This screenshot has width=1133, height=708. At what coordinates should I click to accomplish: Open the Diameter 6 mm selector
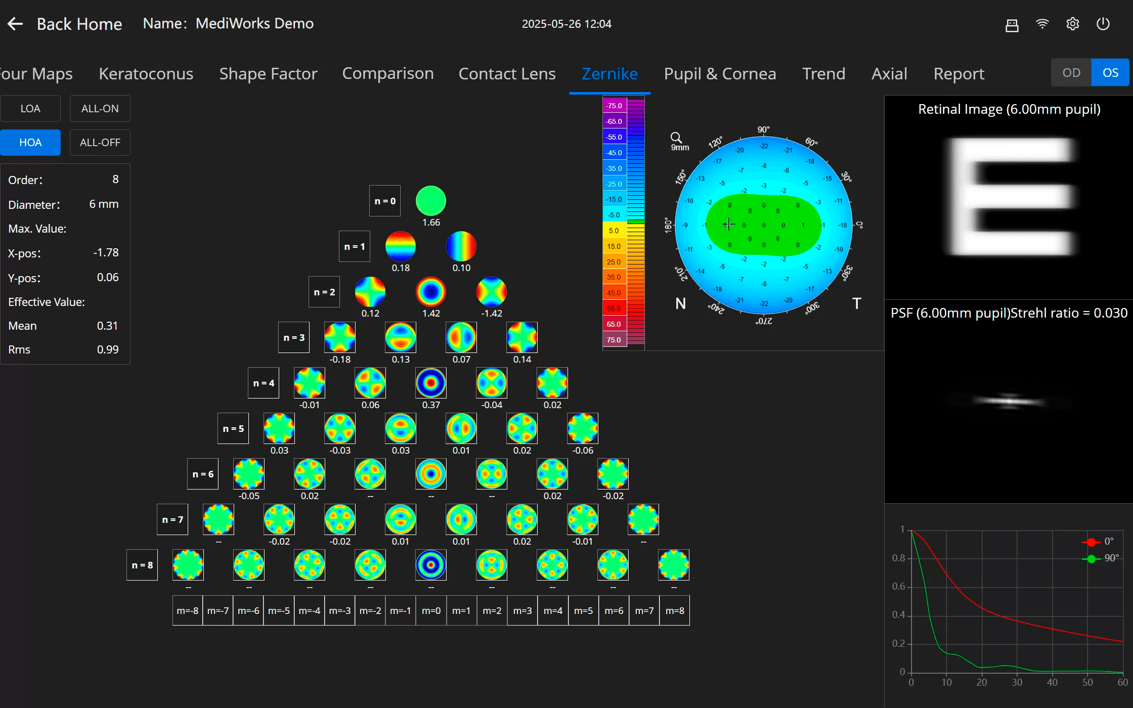click(x=104, y=204)
